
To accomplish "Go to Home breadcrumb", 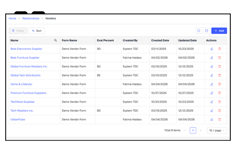I will click(12, 18).
